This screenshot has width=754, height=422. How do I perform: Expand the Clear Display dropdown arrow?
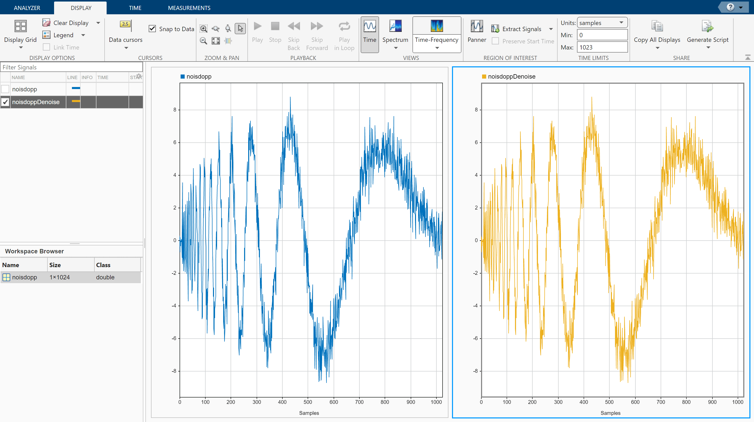pyautogui.click(x=98, y=23)
